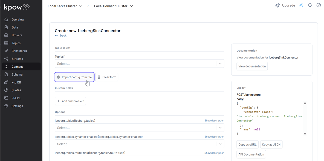Go to Schema page
This screenshot has width=324, height=161.
(x=17, y=74)
